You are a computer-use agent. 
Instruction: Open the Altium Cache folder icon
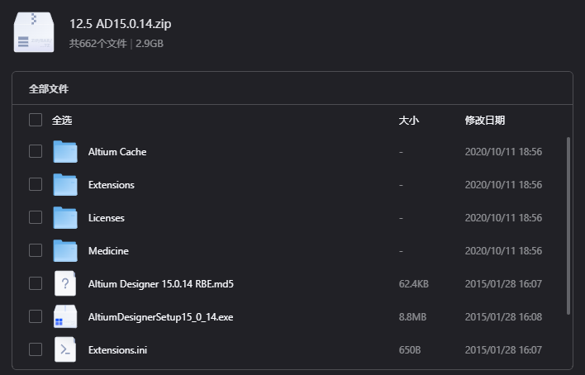(x=65, y=151)
